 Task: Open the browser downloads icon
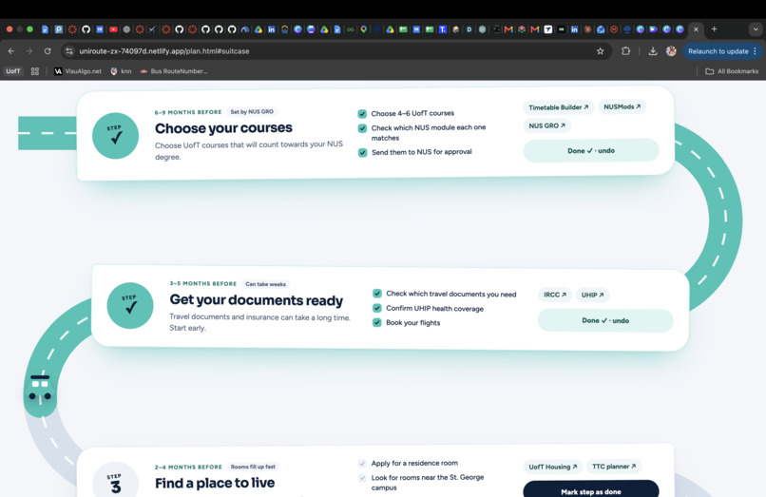coord(653,50)
